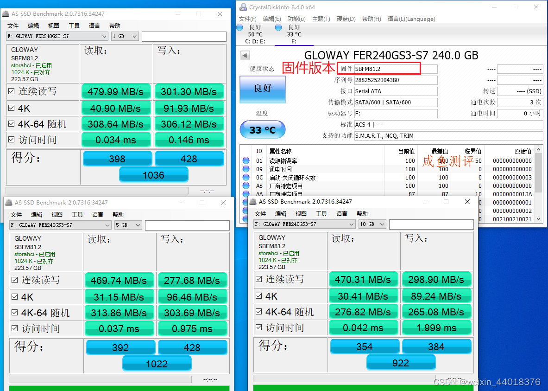This screenshot has width=548, height=391.
Task: Click progress bar in the 5 GB benchmark window
Action: [x=100, y=379]
